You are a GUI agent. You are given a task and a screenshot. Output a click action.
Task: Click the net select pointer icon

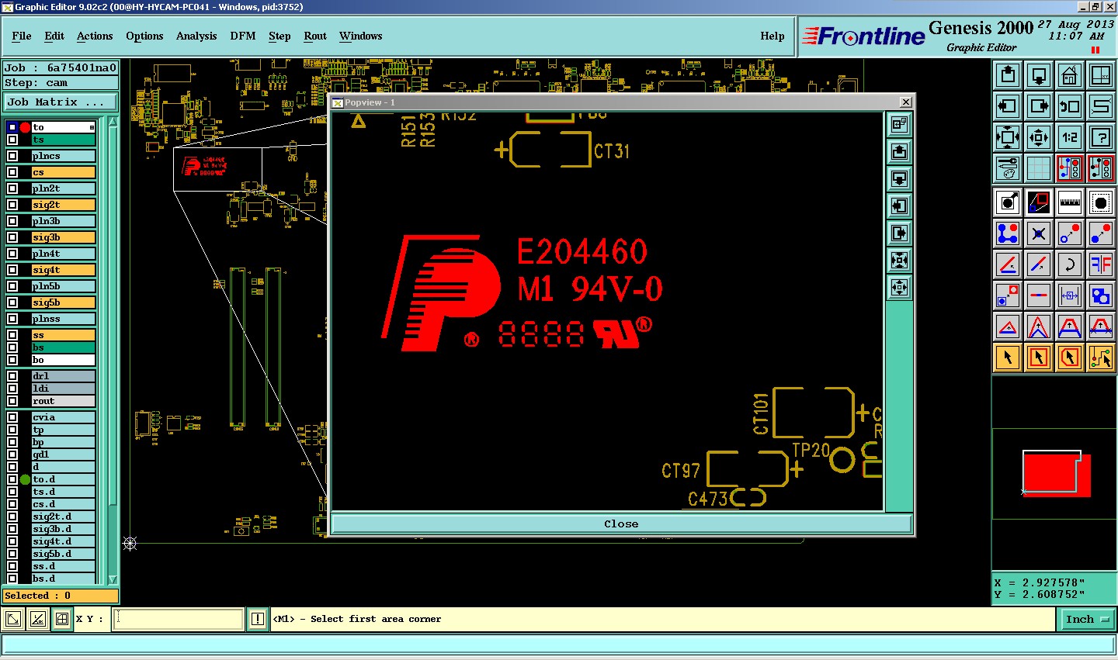pyautogui.click(x=1101, y=358)
